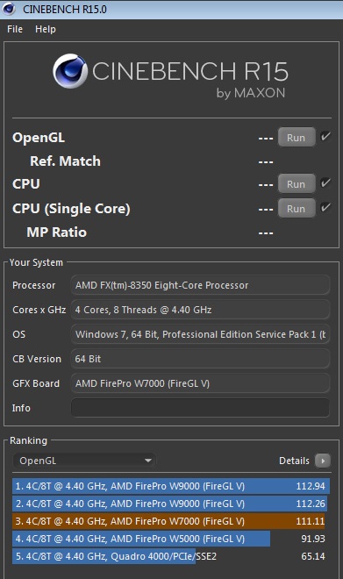Select the first-ranked FirePro W9000 entry
This screenshot has height=579, width=343.
(x=171, y=486)
